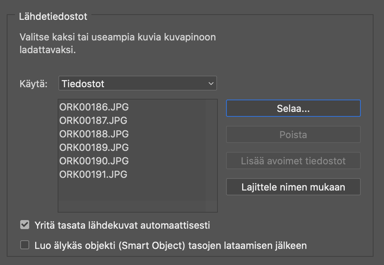
Task: Click 'Lisää avoimet tiedostot' button
Action: pyautogui.click(x=293, y=161)
